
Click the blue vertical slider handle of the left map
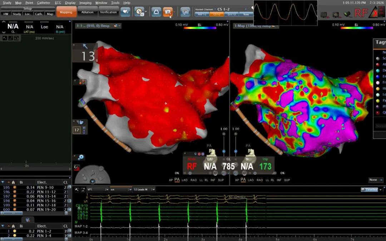click(x=224, y=151)
